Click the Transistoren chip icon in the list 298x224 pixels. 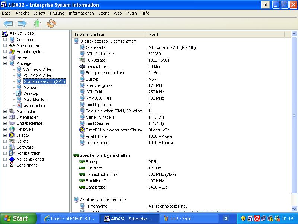pyautogui.click(x=82, y=66)
